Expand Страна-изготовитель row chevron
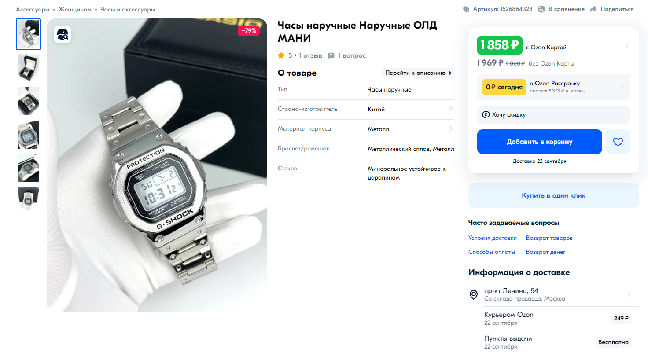Image resolution: width=648 pixels, height=356 pixels. pos(451,109)
